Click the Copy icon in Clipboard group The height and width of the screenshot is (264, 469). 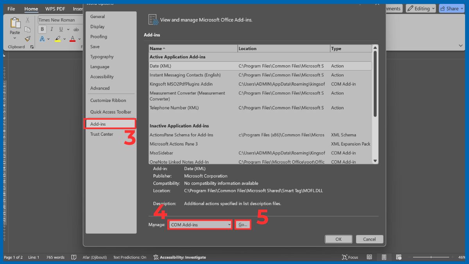[x=28, y=29]
